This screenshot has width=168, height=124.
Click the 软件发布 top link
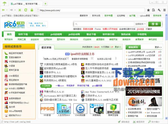tap(157, 16)
